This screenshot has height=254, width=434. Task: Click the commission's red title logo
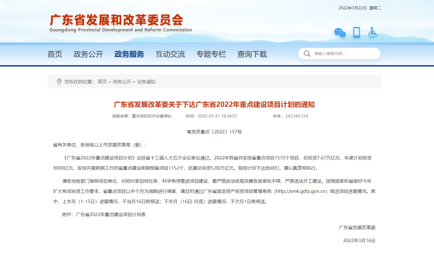[117, 20]
